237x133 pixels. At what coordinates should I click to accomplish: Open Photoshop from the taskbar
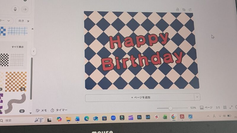140,117
